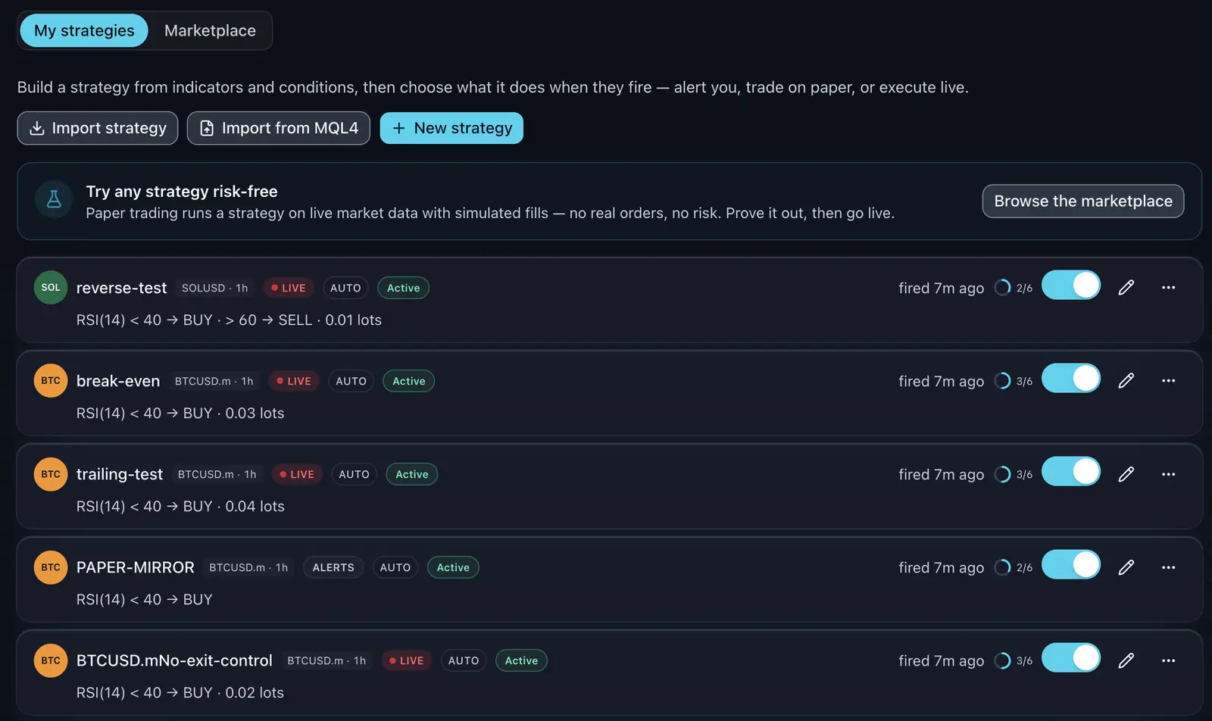Open the BTCUSD.mNo-exit-control strategy name

coord(174,660)
